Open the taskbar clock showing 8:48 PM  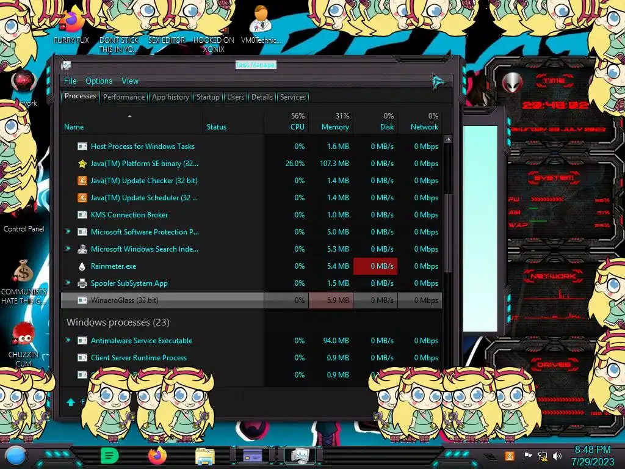[x=593, y=456]
